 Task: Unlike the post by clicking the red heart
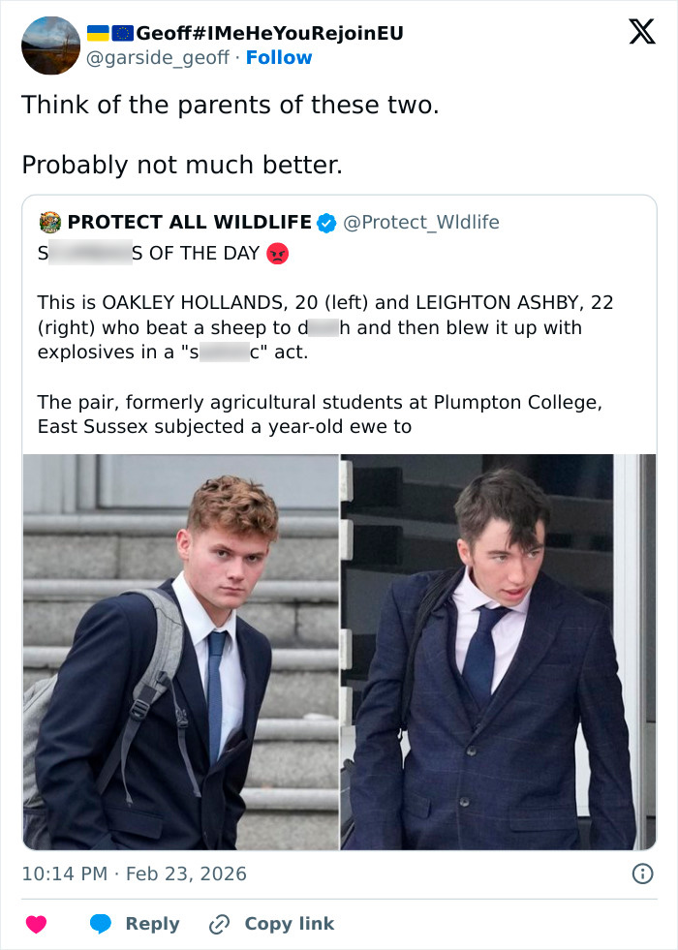pyautogui.click(x=35, y=923)
